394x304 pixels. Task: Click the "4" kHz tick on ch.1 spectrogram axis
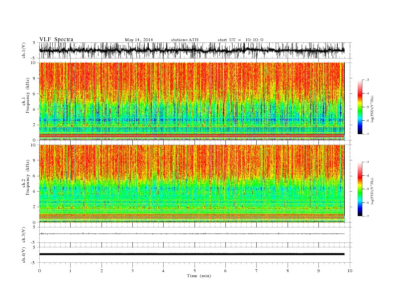point(35,109)
